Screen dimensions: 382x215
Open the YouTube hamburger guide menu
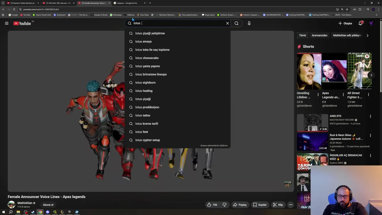coord(7,23)
